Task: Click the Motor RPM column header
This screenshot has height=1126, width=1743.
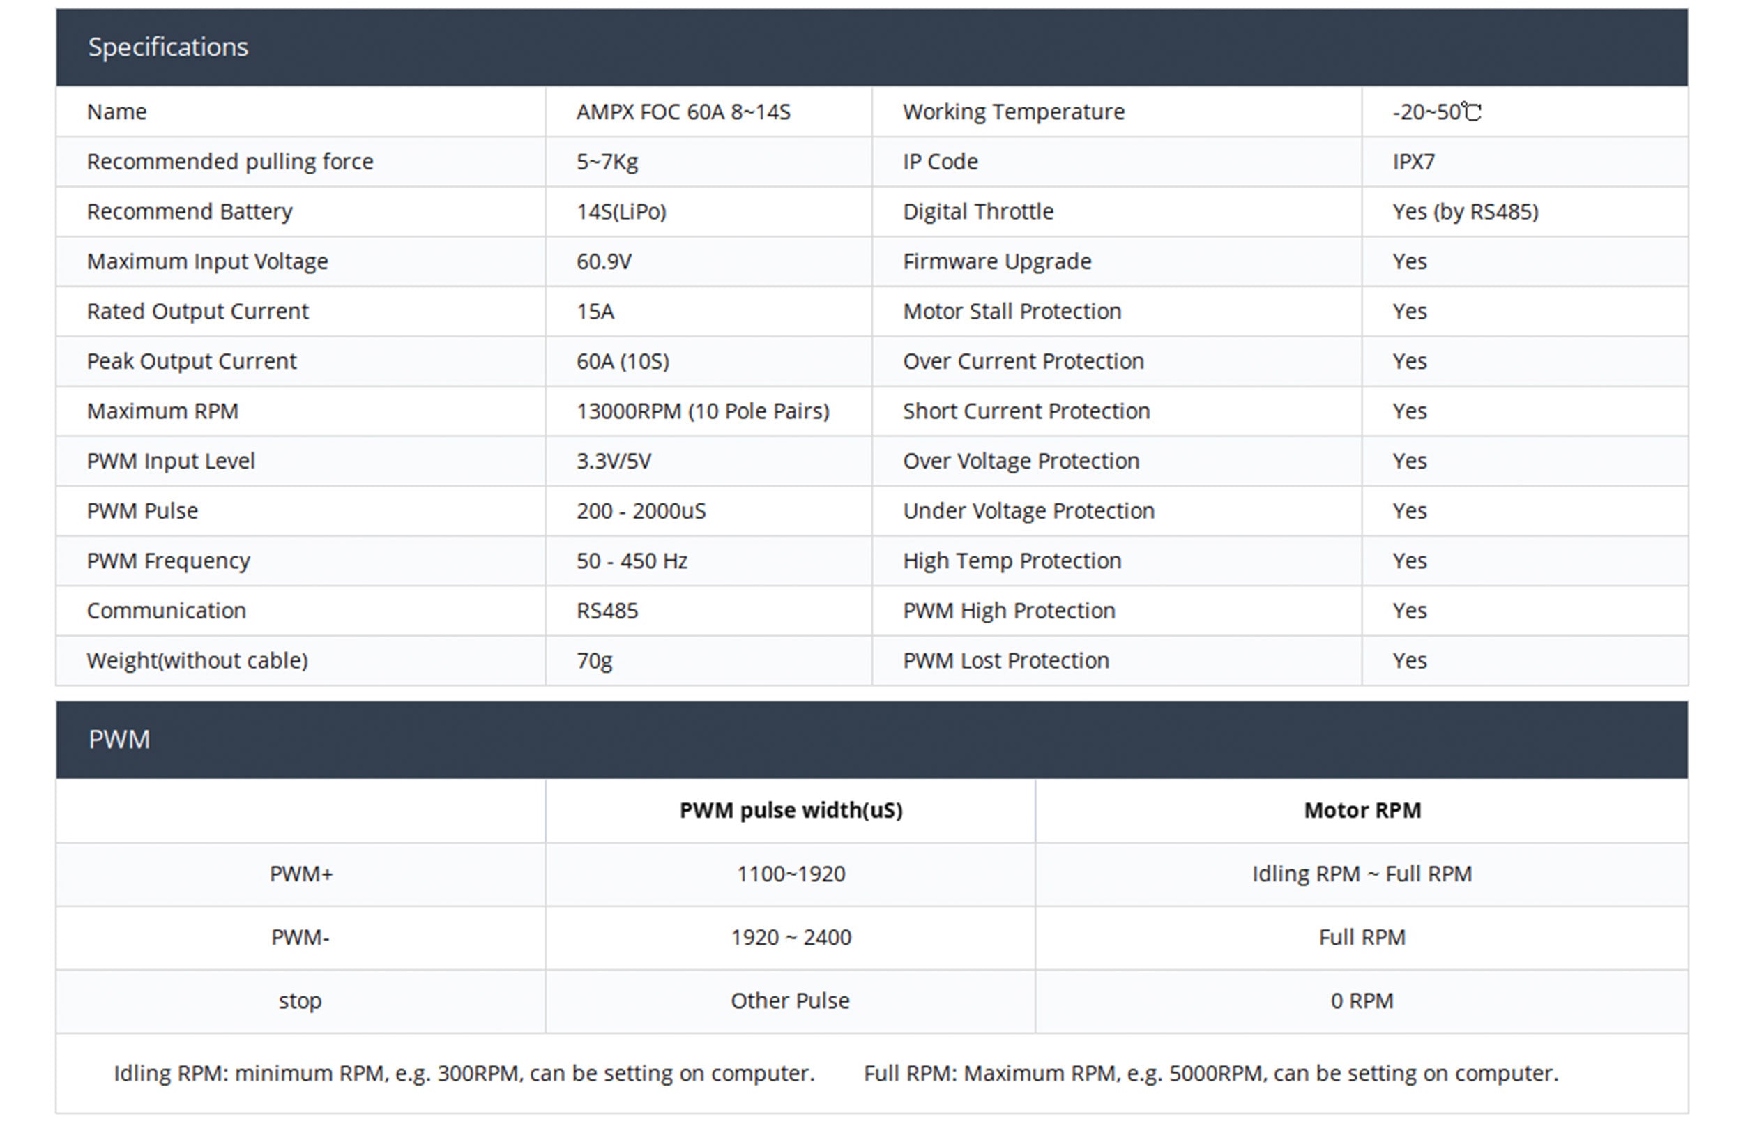Action: 1362,810
